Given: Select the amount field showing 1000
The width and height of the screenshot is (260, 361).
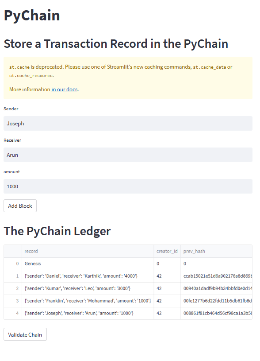Looking at the screenshot, I should click(x=127, y=186).
